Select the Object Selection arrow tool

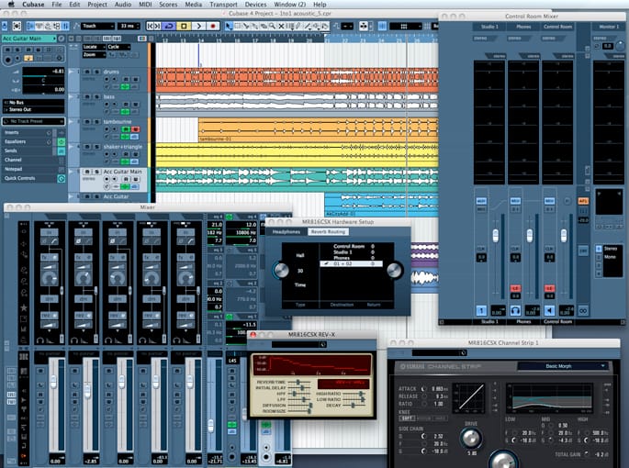click(x=229, y=26)
